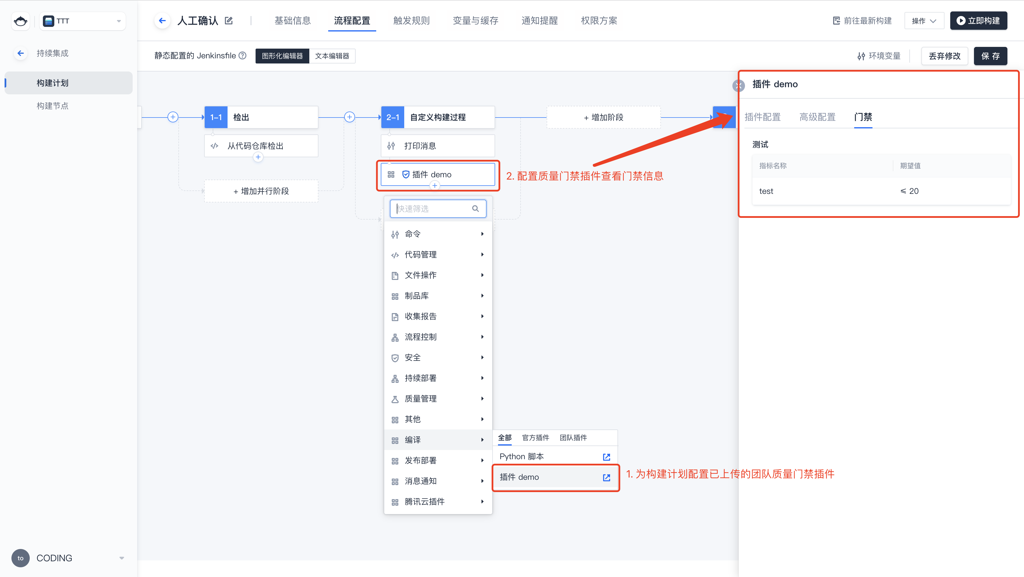Expand 收集报告 category submenu

(438, 317)
